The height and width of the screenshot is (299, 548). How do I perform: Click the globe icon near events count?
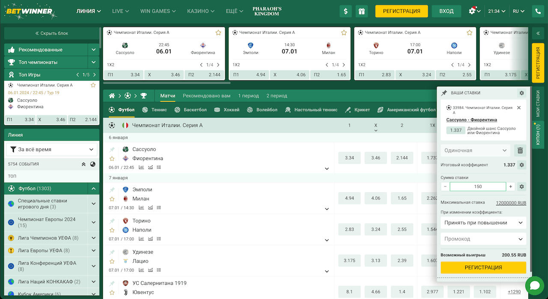tap(93, 164)
